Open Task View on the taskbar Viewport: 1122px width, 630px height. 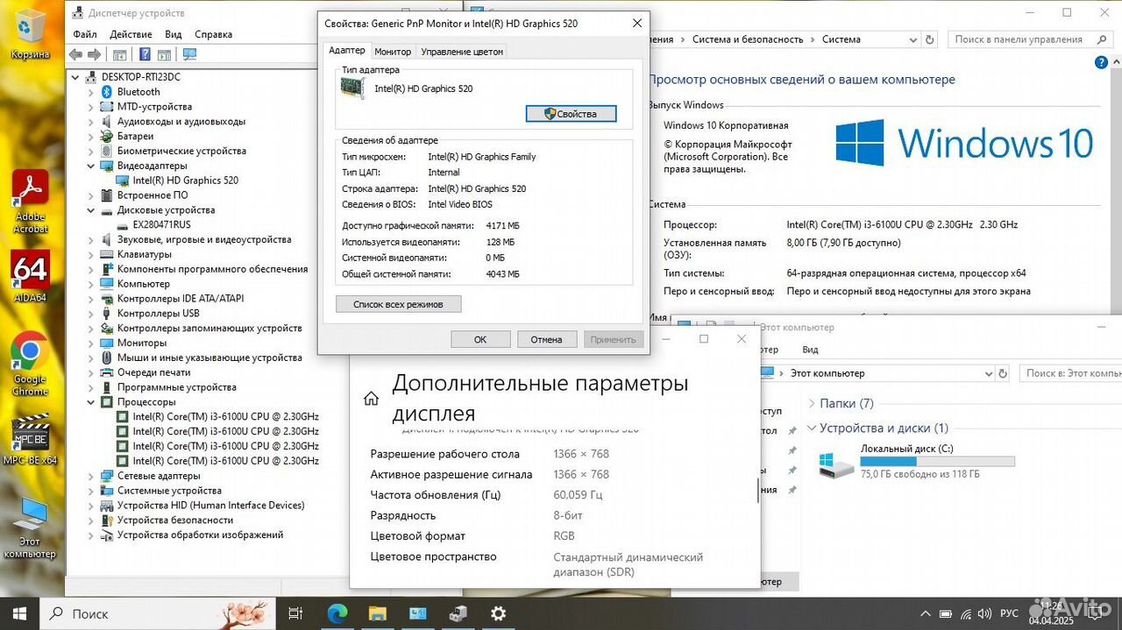(x=295, y=613)
